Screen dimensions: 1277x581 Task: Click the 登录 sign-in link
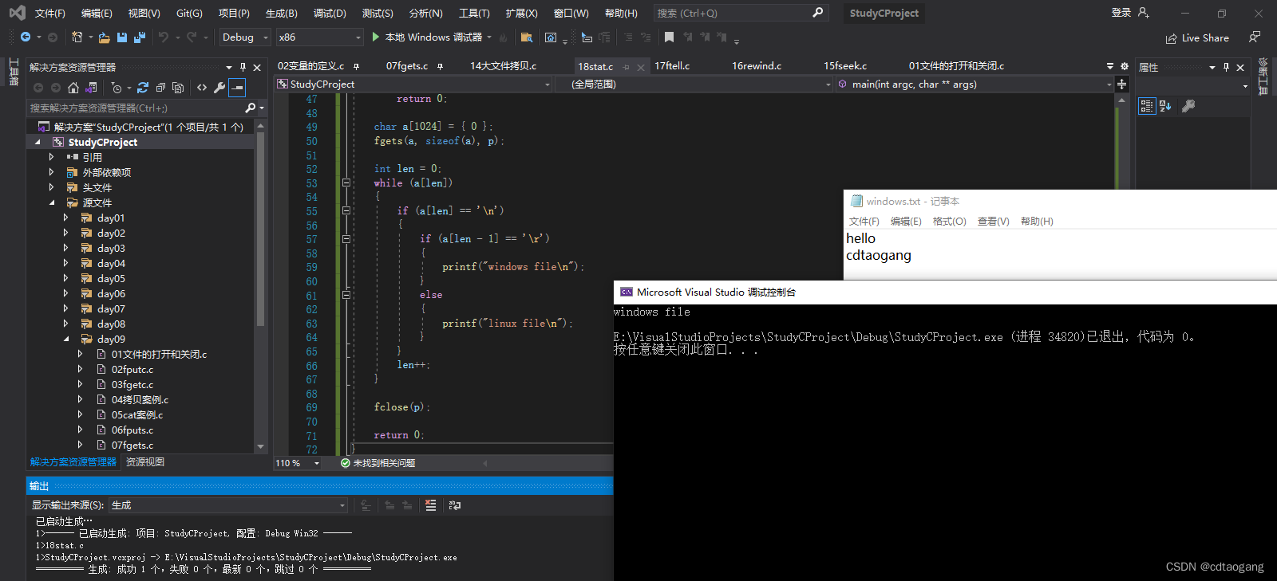pyautogui.click(x=1121, y=13)
